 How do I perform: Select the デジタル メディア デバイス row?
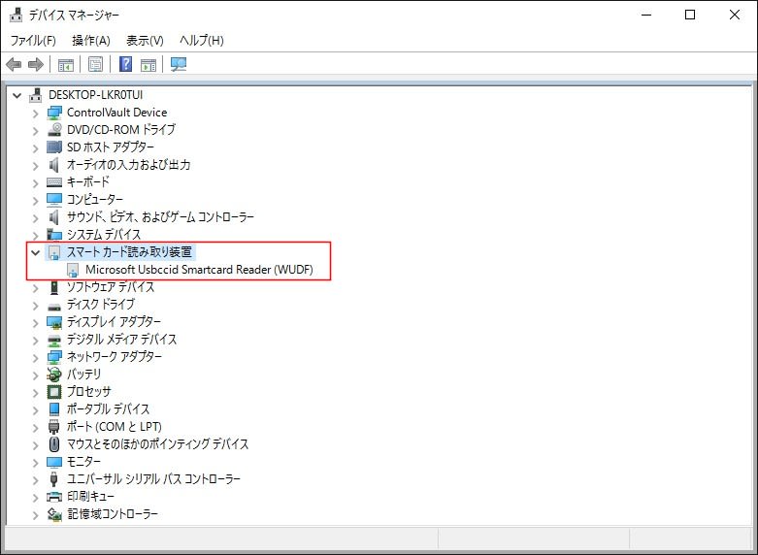pyautogui.click(x=121, y=340)
